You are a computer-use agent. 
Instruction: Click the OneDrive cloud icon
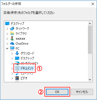point(12,43)
